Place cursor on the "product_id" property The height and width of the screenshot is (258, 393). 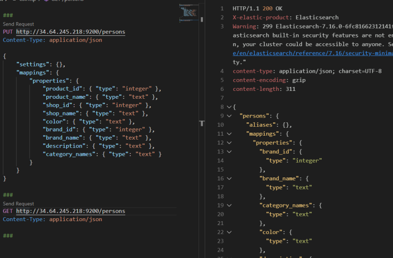(x=63, y=89)
